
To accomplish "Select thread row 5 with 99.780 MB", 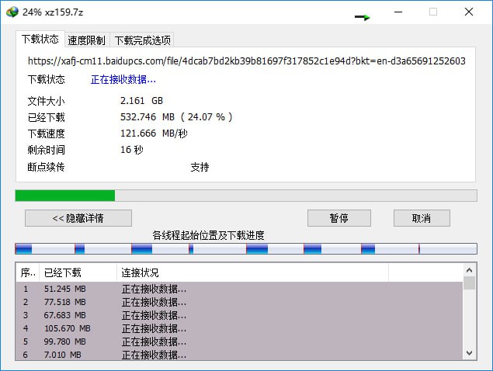I will 239,342.
